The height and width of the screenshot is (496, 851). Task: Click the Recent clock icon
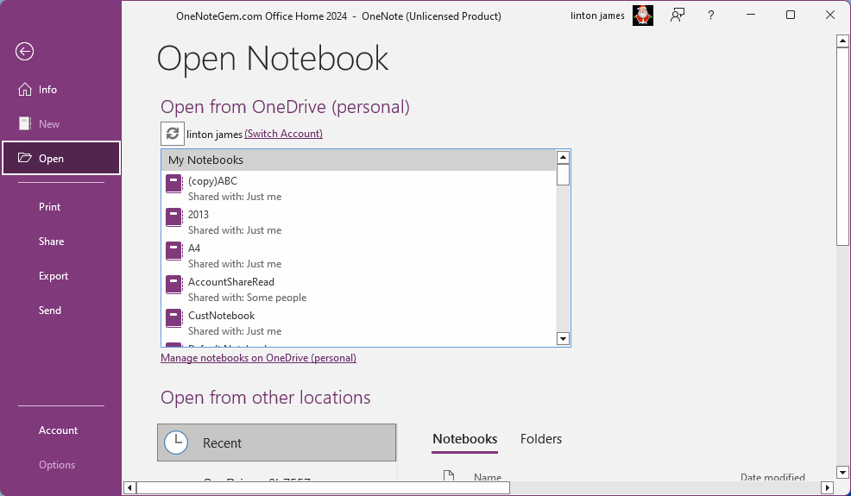coord(176,443)
